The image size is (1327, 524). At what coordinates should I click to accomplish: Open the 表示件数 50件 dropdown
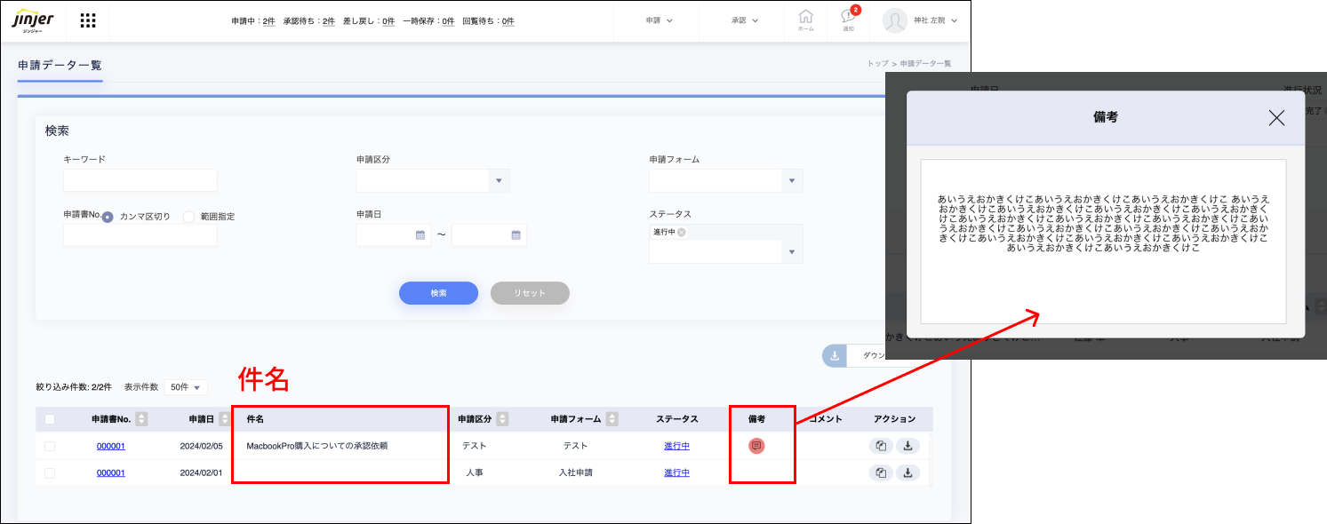186,387
